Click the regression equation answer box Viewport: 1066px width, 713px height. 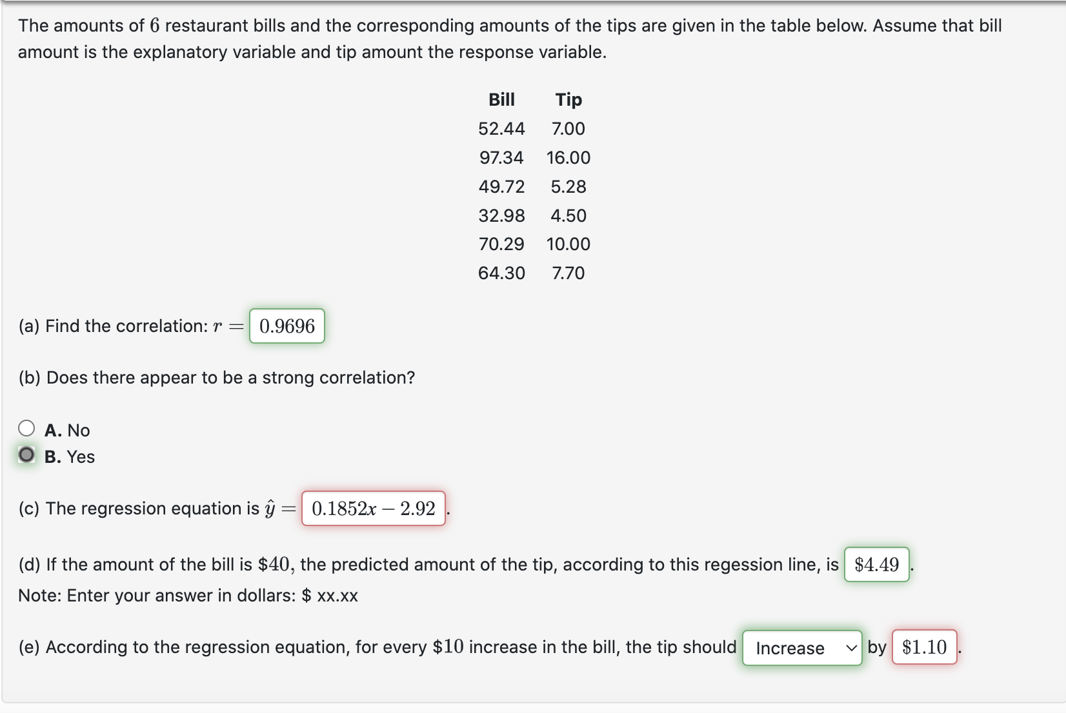[373, 509]
